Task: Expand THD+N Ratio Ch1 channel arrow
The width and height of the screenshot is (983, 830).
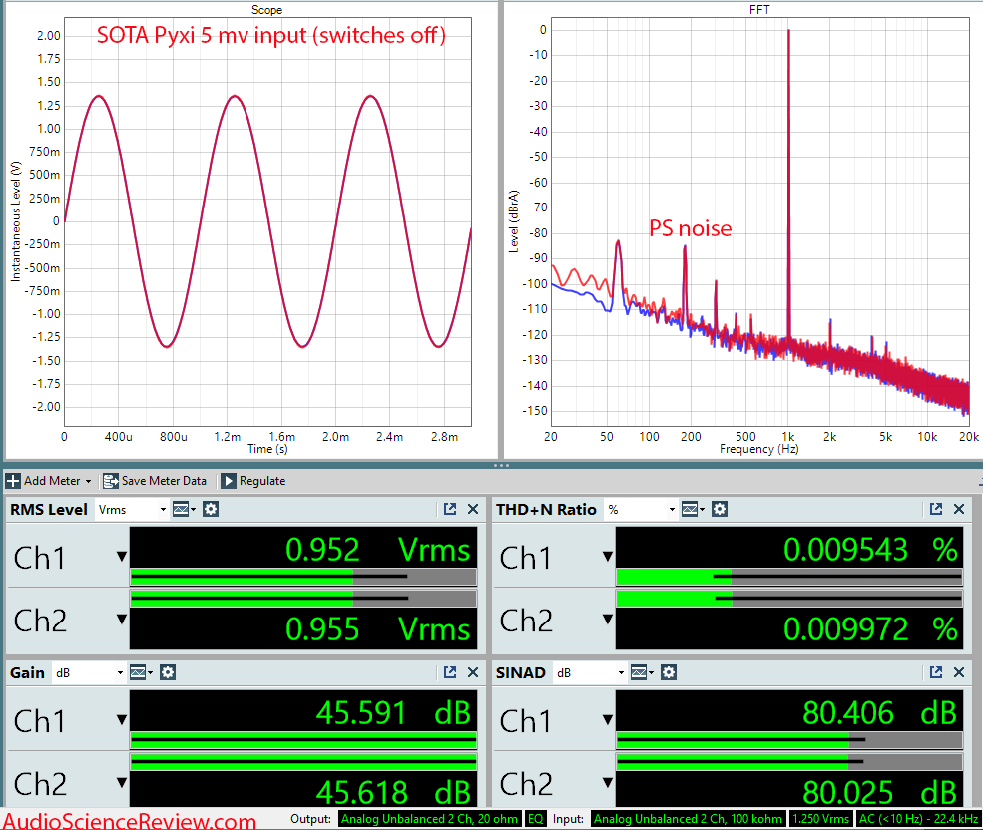Action: [x=608, y=556]
